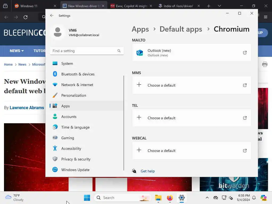Open NEWS dropdown on BleepingComputer
This screenshot has height=204, width=272.
click(17, 51)
